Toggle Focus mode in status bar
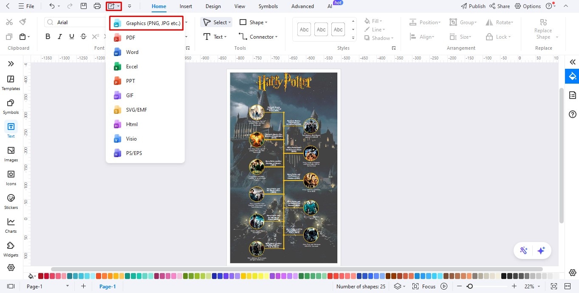The image size is (579, 293). pyautogui.click(x=424, y=286)
